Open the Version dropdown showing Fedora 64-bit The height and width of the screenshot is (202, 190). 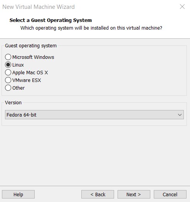[94, 115]
